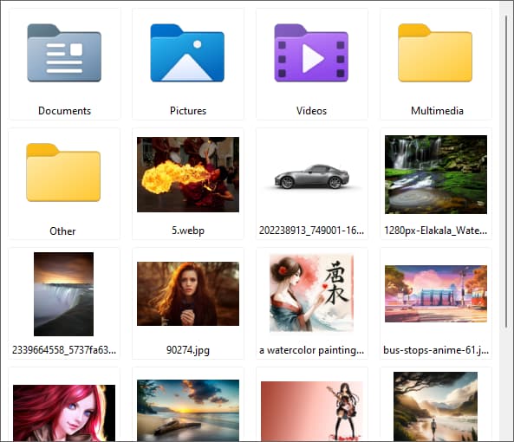Click the 5.webp file name label
Image resolution: width=514 pixels, height=442 pixels.
tap(188, 231)
